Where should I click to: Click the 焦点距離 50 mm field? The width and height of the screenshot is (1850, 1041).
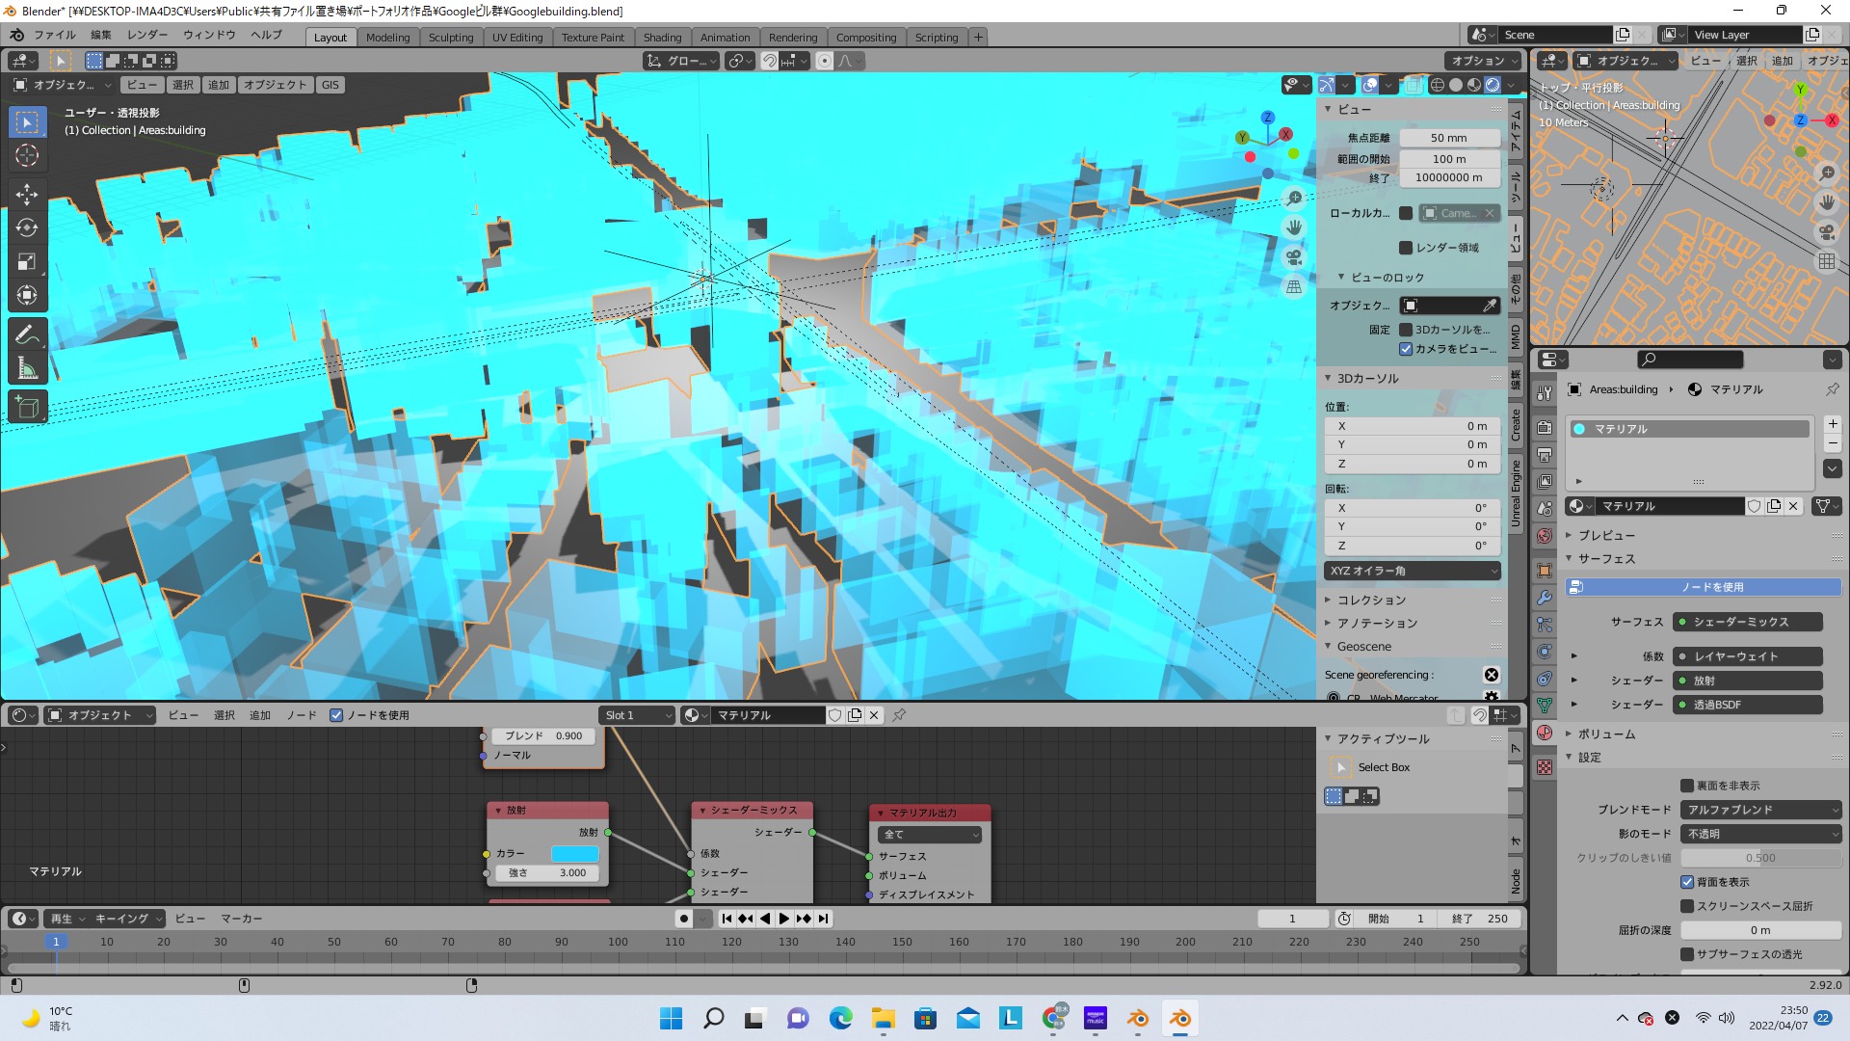(1448, 138)
